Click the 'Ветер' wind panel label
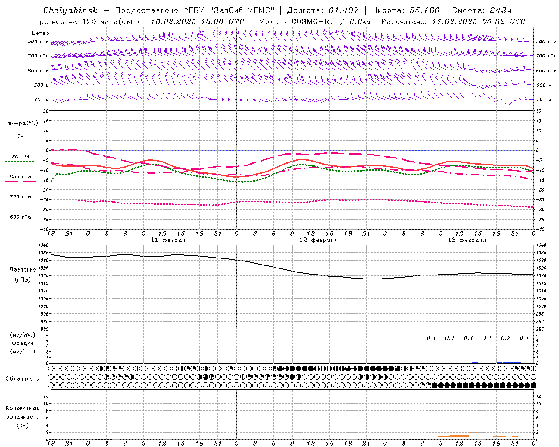Screen dimensions: 559x447 (41, 33)
